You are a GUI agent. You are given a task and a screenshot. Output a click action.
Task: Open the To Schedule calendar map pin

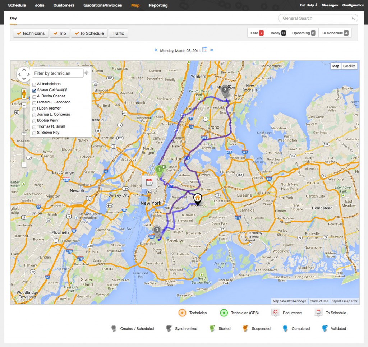(149, 183)
